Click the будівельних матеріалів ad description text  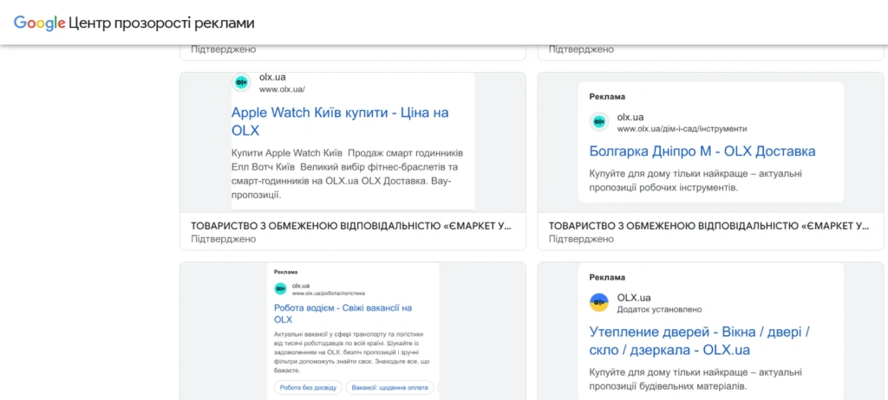coord(695,379)
